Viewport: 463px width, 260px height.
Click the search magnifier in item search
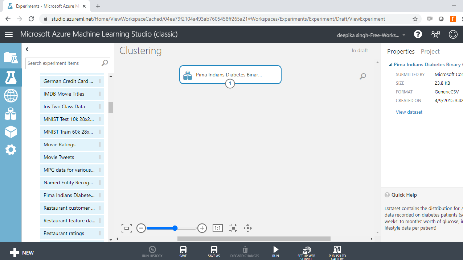tap(105, 63)
